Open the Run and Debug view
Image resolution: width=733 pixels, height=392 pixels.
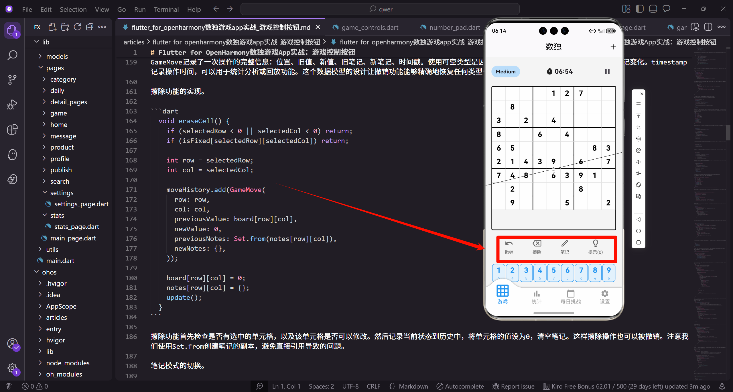pos(12,105)
